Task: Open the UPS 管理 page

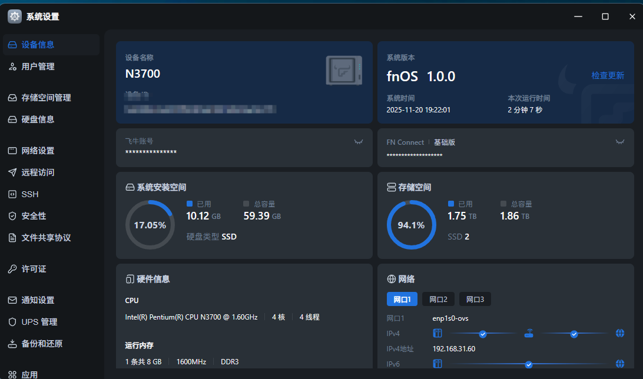Action: tap(51, 322)
